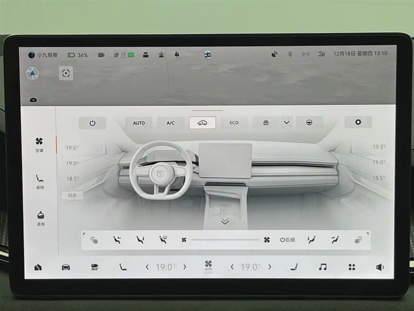Tap the volume speaker icon
The width and height of the screenshot is (414, 311).
pyautogui.click(x=380, y=267)
